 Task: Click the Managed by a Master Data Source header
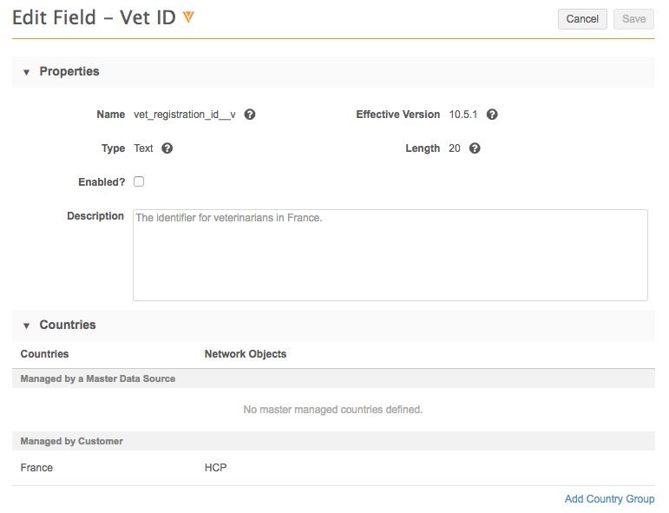point(98,378)
